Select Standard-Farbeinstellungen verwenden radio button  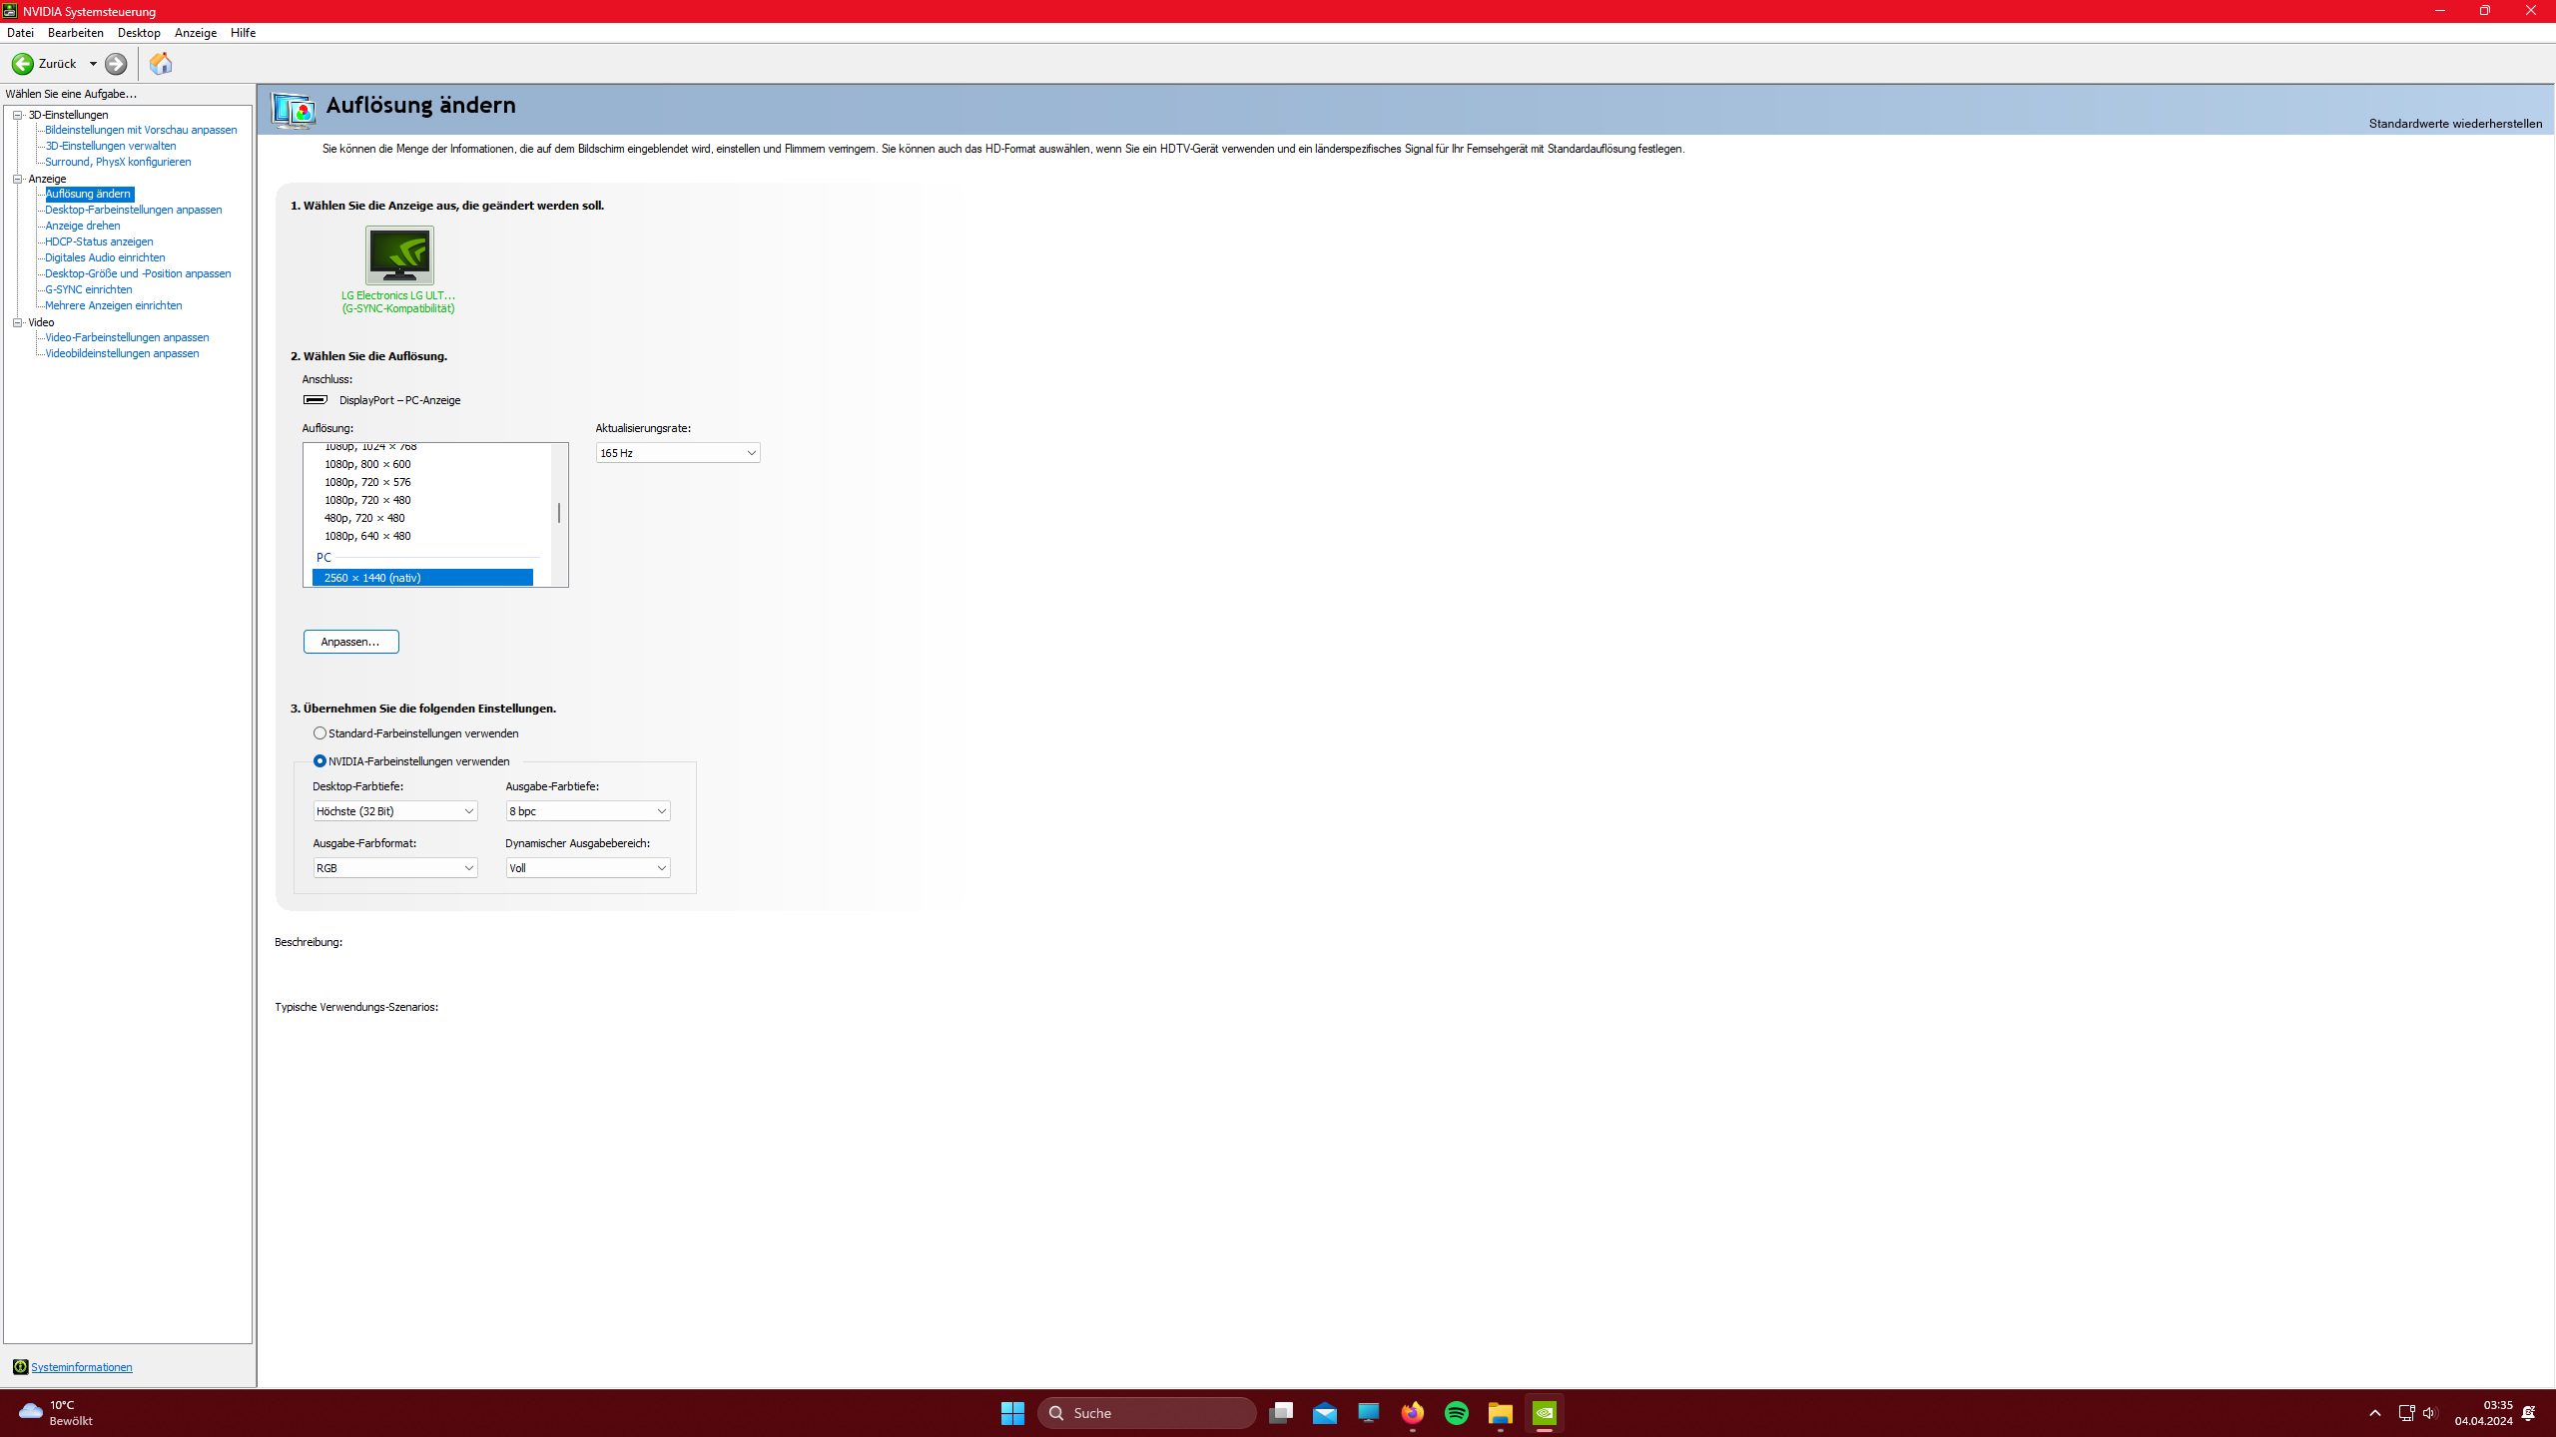click(319, 733)
